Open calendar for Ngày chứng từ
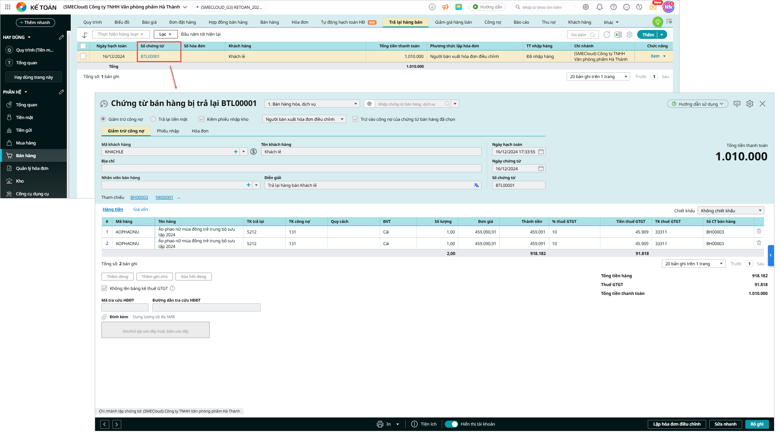 tap(541, 168)
